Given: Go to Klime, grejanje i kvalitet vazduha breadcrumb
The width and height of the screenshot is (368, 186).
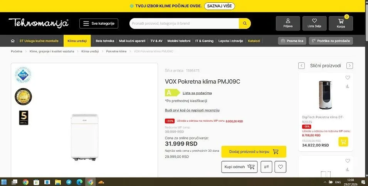Looking at the screenshot, I should click(x=52, y=51).
